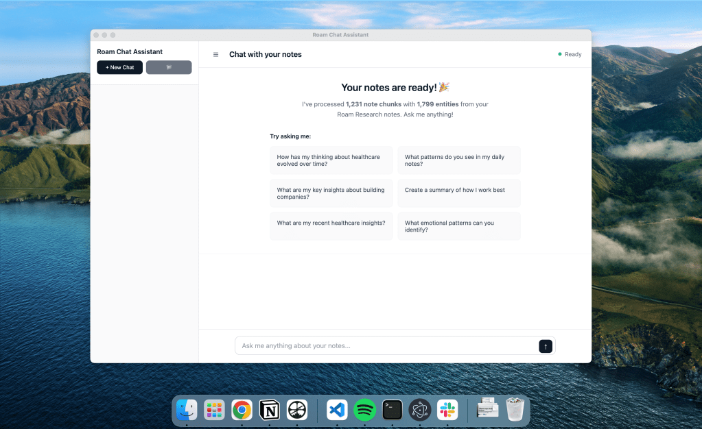Launch Visual Studio Code from the dock
This screenshot has width=702, height=429.
(x=337, y=410)
